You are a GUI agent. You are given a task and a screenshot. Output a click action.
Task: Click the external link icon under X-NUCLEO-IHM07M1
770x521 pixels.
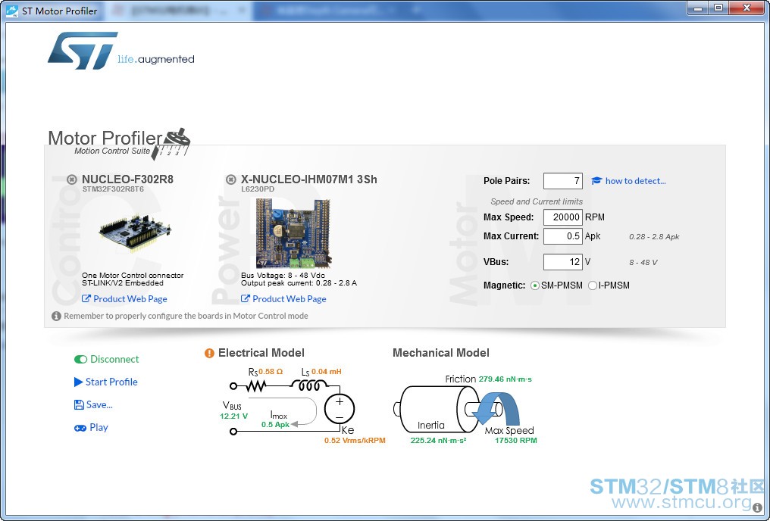[245, 298]
